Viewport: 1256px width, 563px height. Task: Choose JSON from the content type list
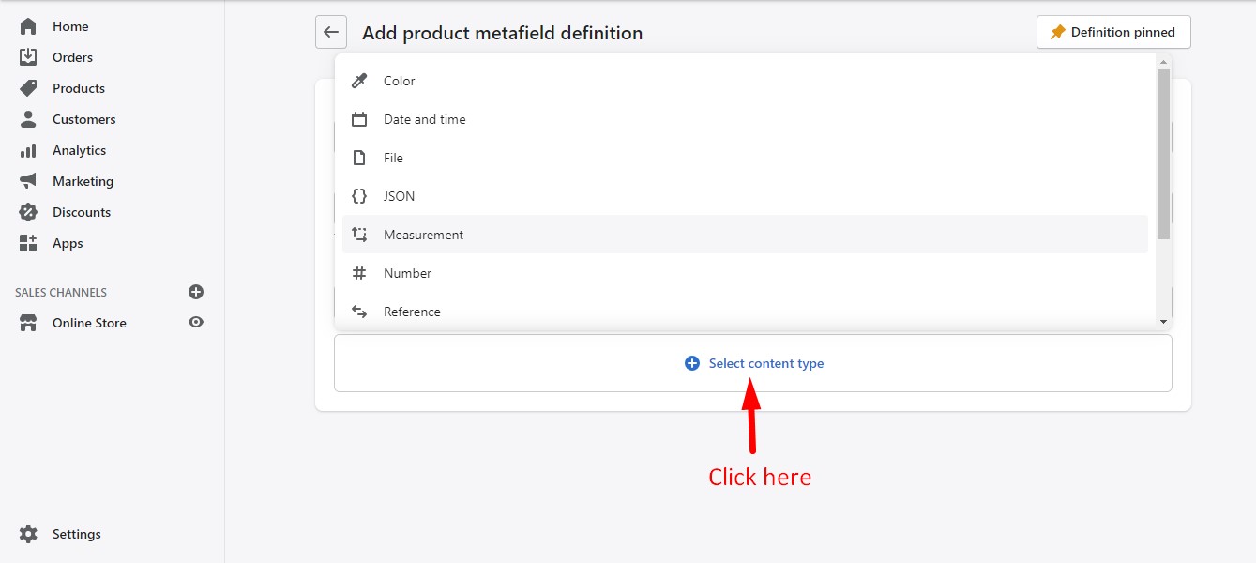click(x=398, y=195)
